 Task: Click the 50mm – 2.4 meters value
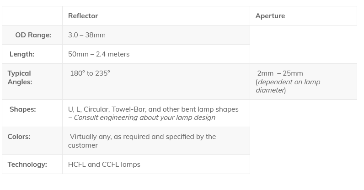click(99, 54)
